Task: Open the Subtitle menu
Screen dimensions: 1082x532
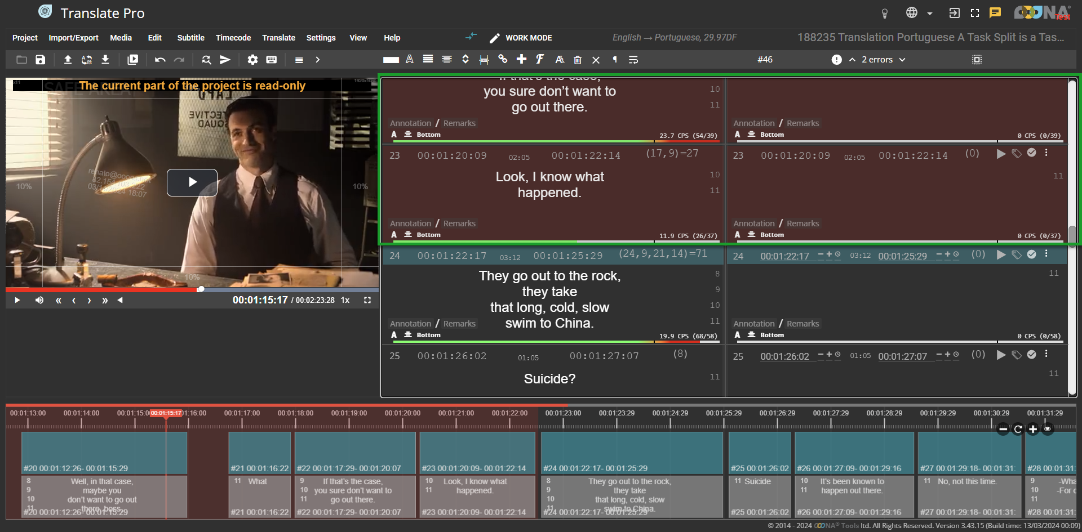Action: [x=190, y=38]
